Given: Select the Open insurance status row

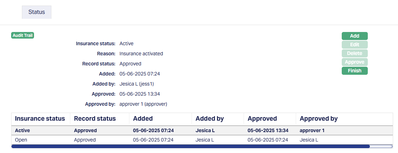Looking at the screenshot, I should coord(21,140).
